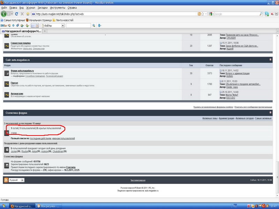
Task: Collapse the Статистика форума section
Action: coord(270,113)
